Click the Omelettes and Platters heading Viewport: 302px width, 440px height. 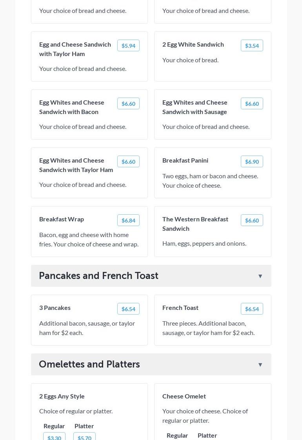[x=89, y=364]
